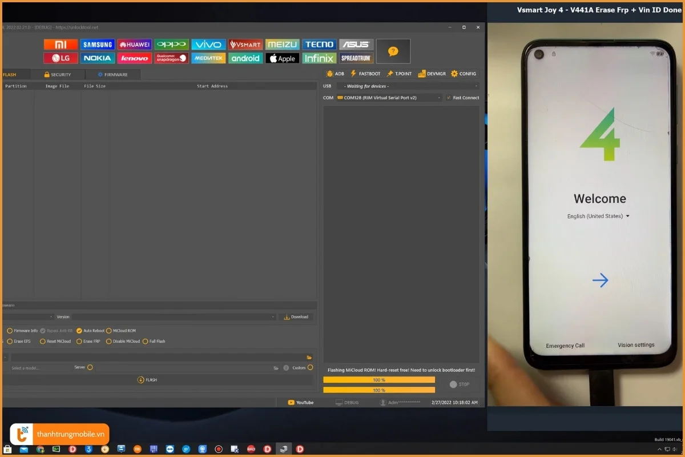Screen dimensions: 685x457
Task: Open the DEVMGR device manager
Action: pyautogui.click(x=432, y=74)
